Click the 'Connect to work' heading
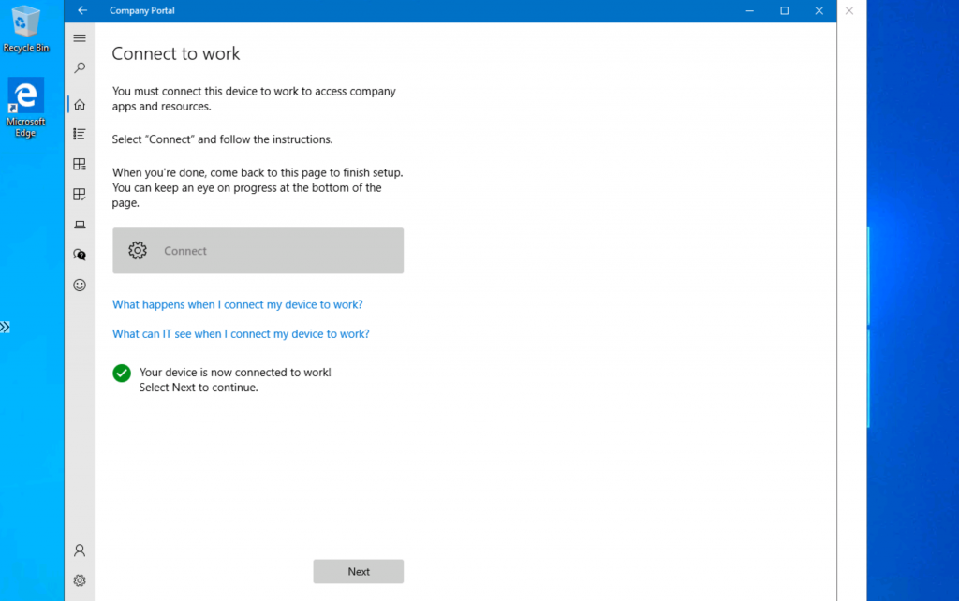Image resolution: width=959 pixels, height=601 pixels. tap(175, 53)
